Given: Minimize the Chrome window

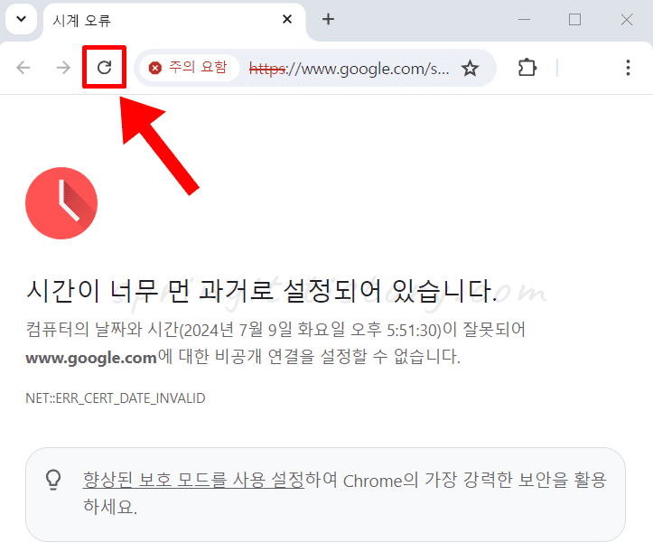Looking at the screenshot, I should pyautogui.click(x=525, y=20).
